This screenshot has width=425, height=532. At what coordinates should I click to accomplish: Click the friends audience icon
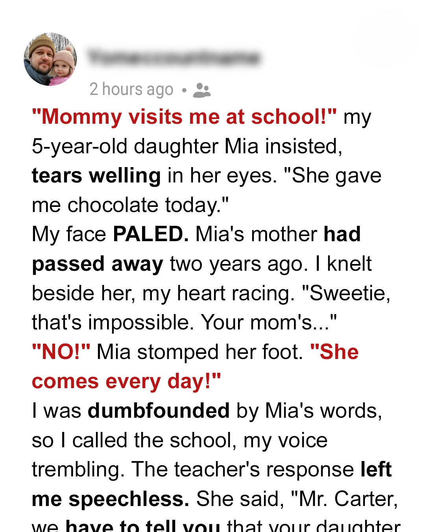202,90
